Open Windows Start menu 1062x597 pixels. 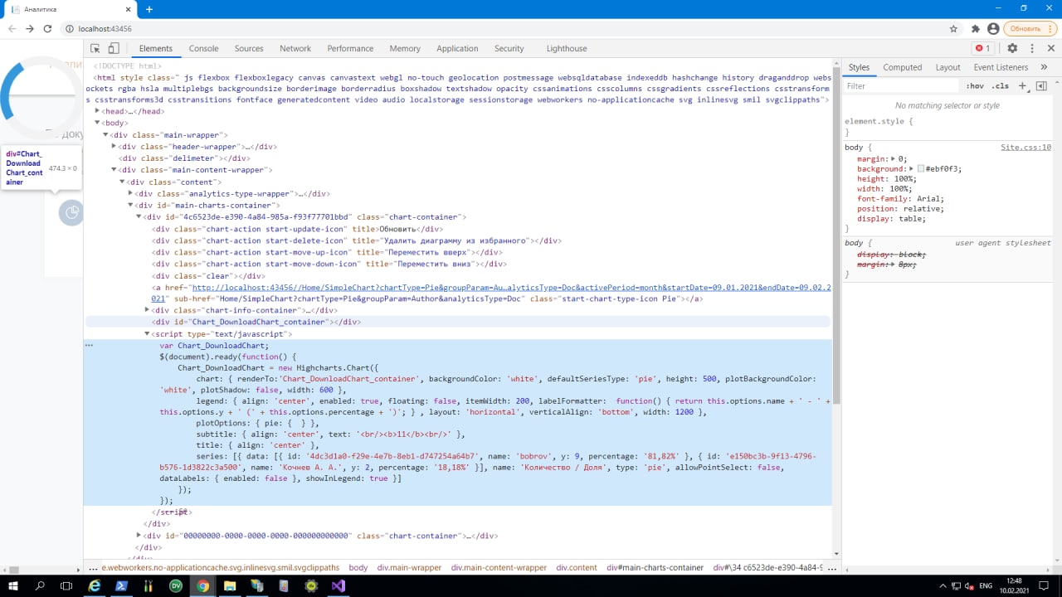click(13, 585)
